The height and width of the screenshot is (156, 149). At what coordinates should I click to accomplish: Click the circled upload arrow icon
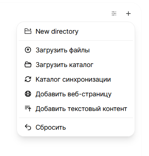point(28,50)
